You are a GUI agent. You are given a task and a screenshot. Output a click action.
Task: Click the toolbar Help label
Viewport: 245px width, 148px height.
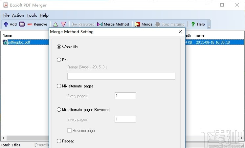tap(201, 24)
